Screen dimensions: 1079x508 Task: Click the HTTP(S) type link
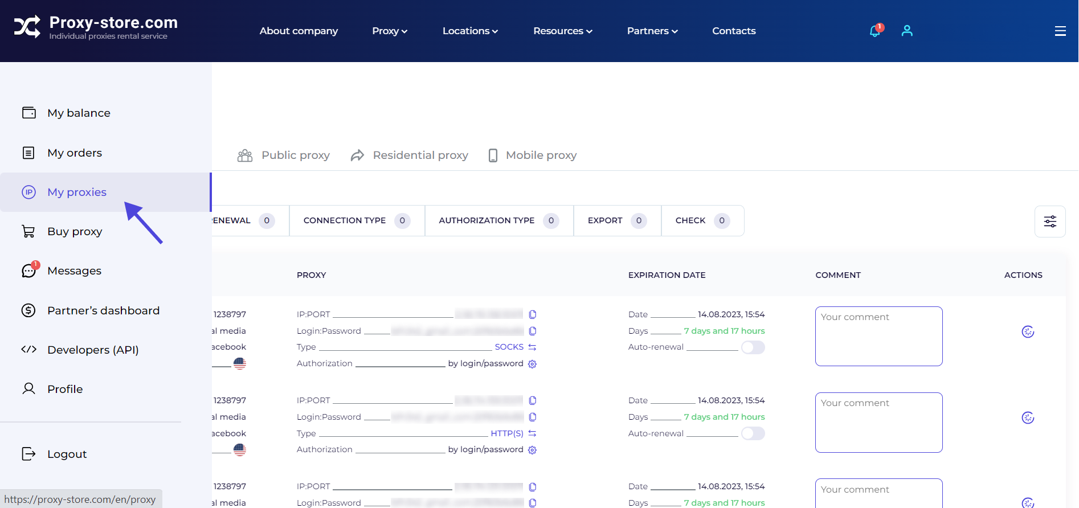tap(507, 433)
